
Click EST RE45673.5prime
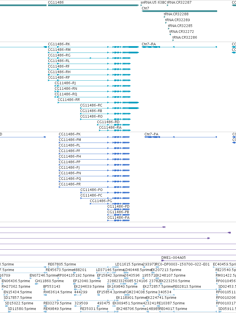click(x=60, y=270)
